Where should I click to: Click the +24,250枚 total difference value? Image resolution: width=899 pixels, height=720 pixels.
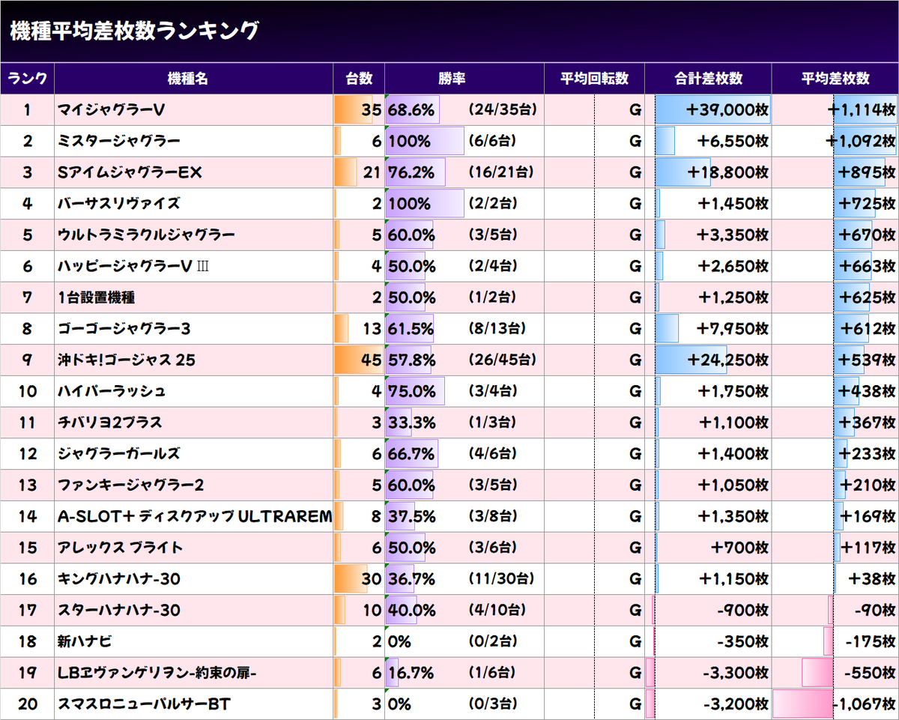[x=727, y=360]
